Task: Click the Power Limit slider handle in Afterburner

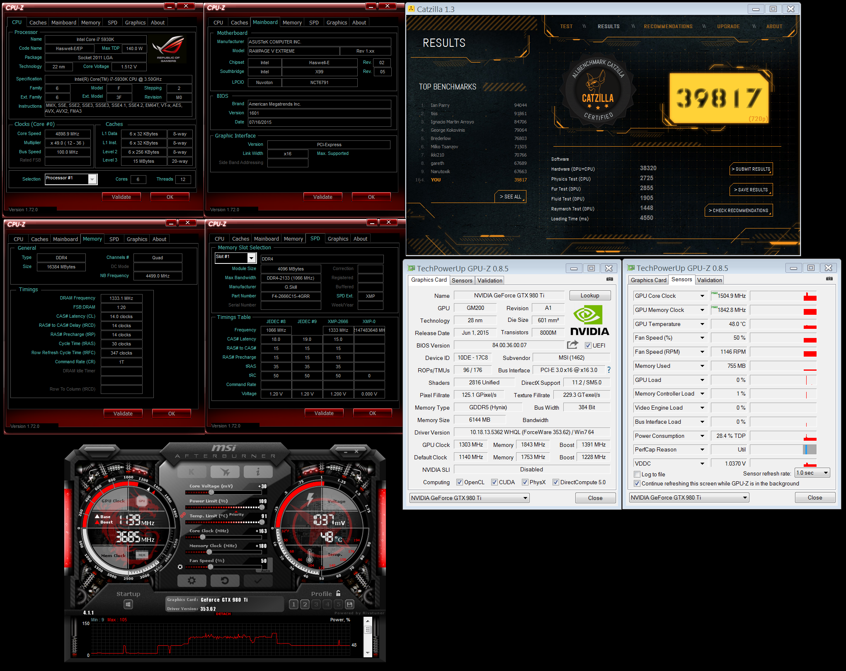Action: pyautogui.click(x=262, y=507)
